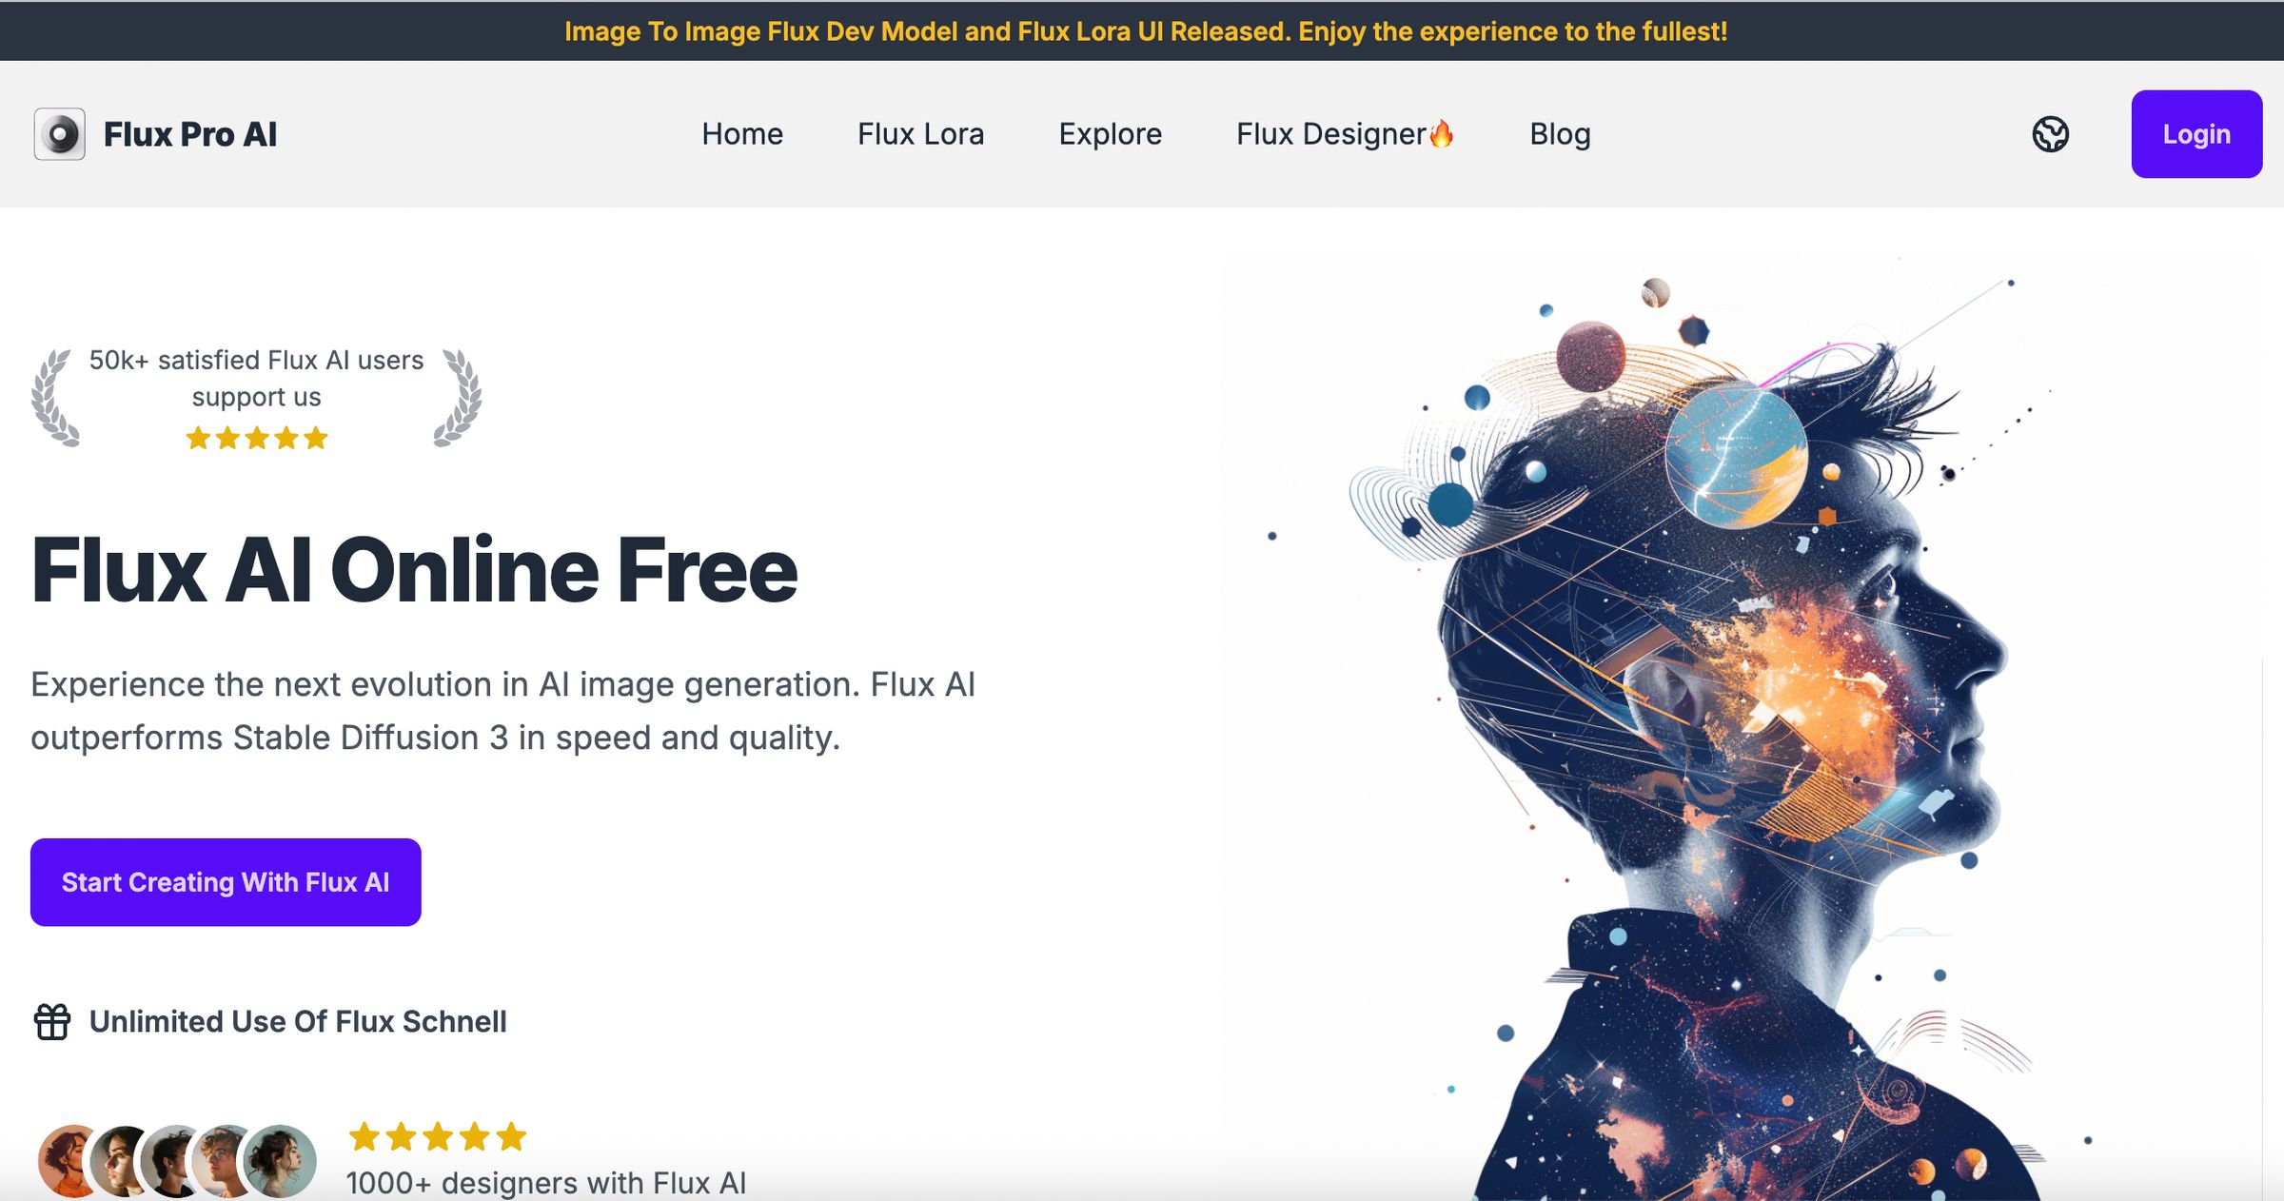This screenshot has width=2284, height=1201.
Task: Click the yellow announcement banner text
Action: pos(1146,31)
